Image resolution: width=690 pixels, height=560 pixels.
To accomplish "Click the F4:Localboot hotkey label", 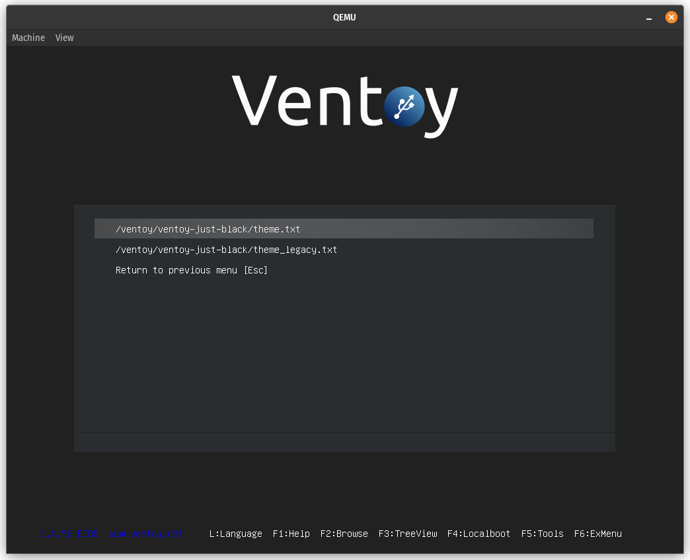I will 479,534.
